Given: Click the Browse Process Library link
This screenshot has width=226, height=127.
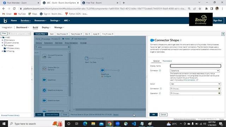Looking at the screenshot, I should 10,115.
